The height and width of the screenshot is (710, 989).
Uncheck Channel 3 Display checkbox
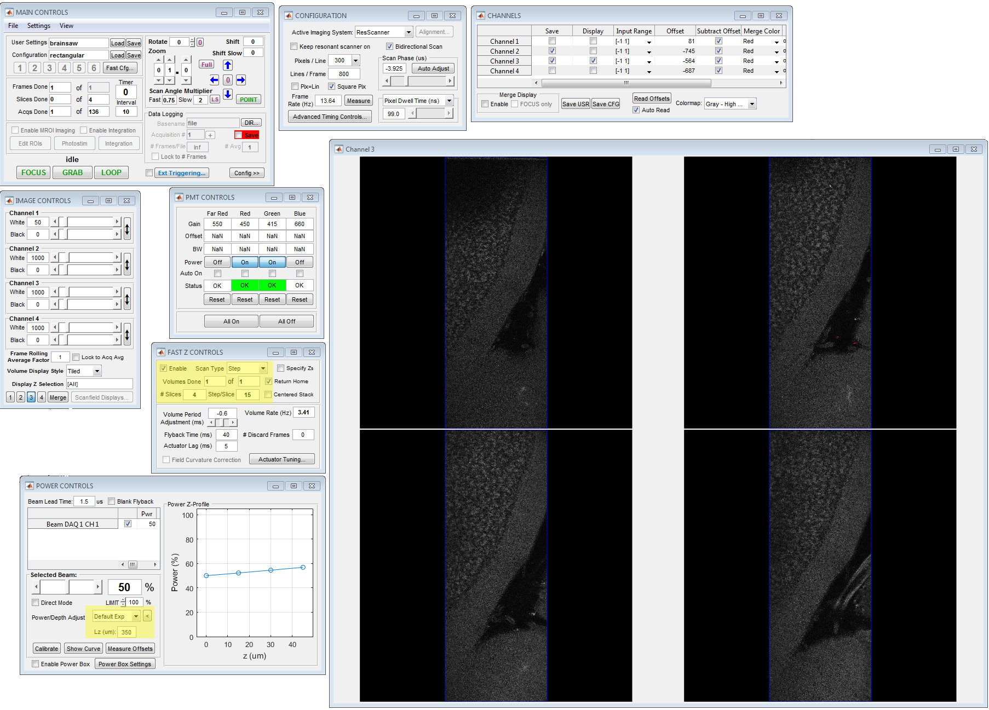(x=593, y=61)
